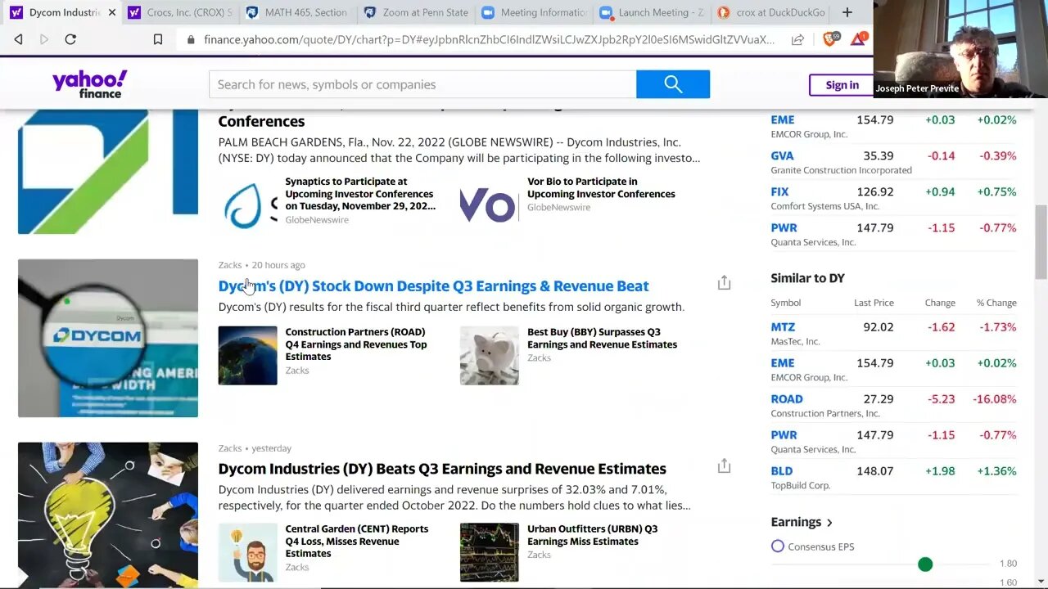
Task: Bookmark this page icon
Action: tap(158, 39)
